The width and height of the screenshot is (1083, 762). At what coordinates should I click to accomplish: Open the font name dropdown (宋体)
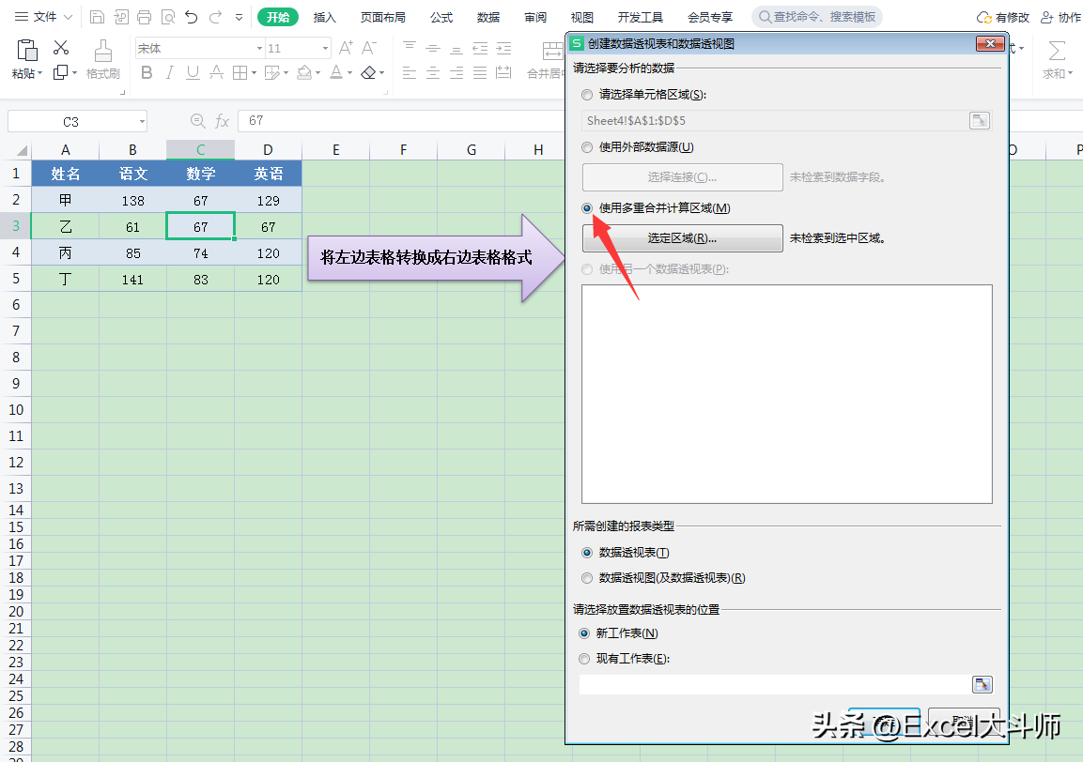tap(259, 48)
